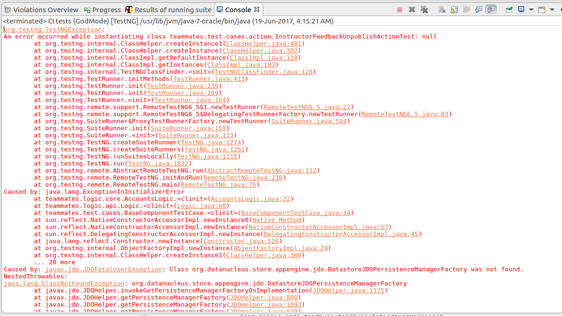
Task: Open the SuiteRunner.java:584 link
Action: click(x=309, y=121)
